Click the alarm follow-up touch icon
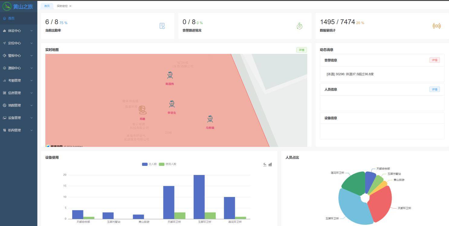 [x=299, y=26]
